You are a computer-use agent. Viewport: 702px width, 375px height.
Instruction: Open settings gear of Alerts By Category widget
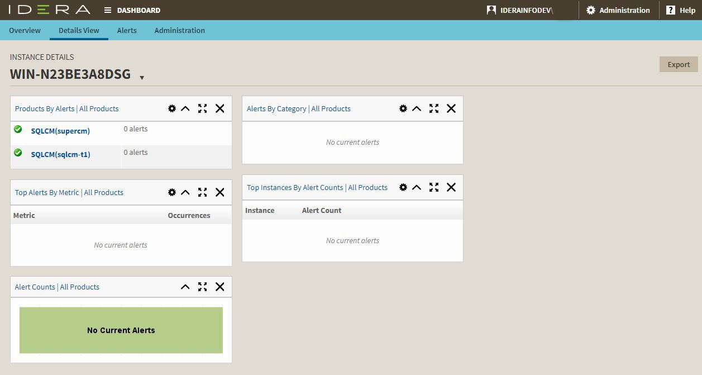click(403, 108)
